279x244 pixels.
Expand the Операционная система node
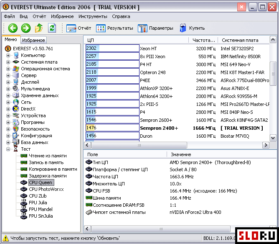[x=8, y=69]
